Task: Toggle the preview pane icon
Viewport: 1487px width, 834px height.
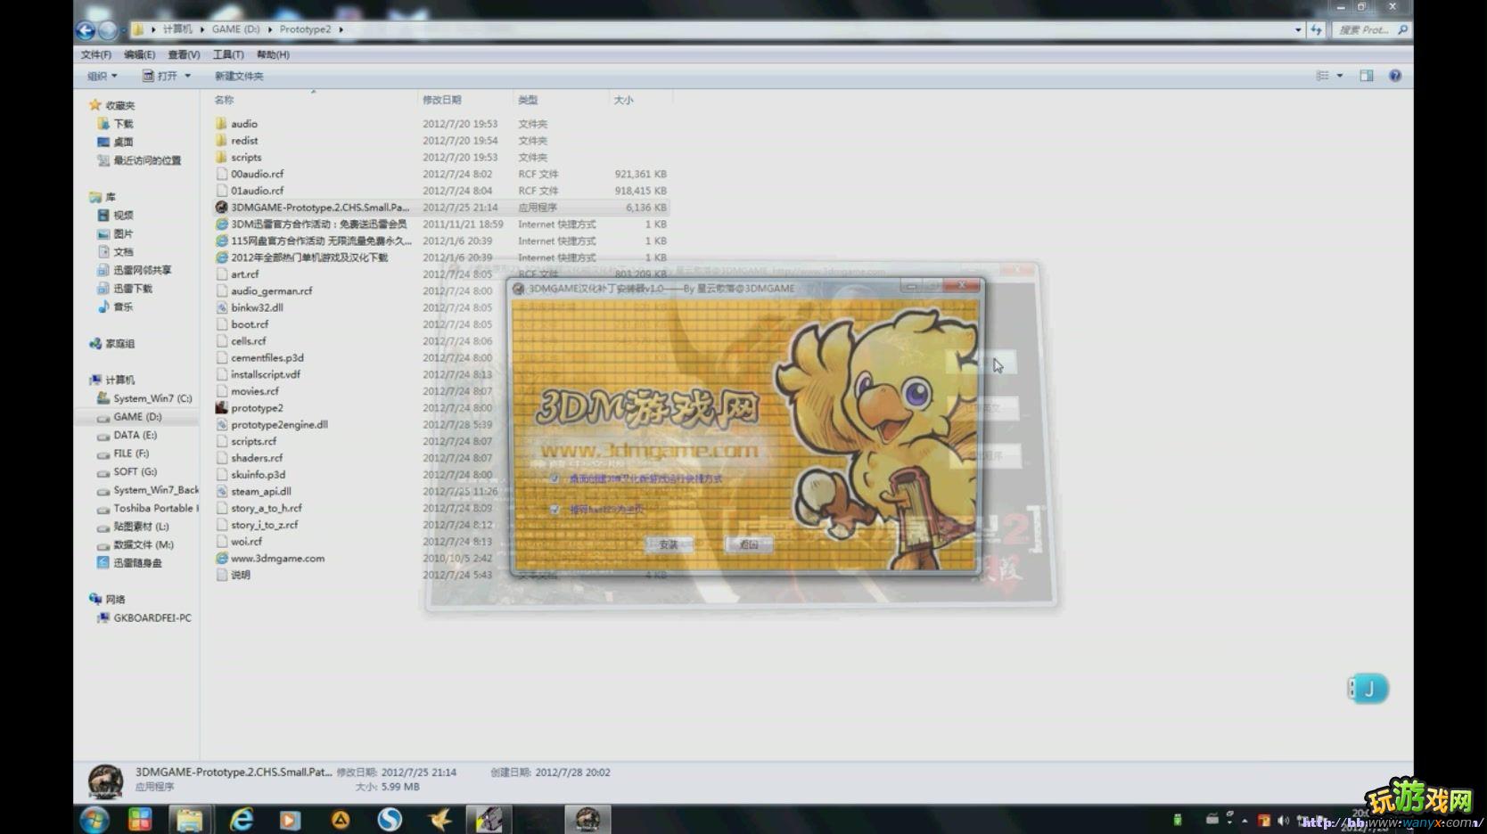Action: tap(1367, 76)
